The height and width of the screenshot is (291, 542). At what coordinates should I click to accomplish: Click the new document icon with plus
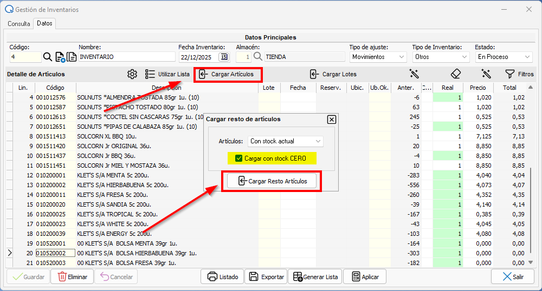pyautogui.click(x=60, y=57)
